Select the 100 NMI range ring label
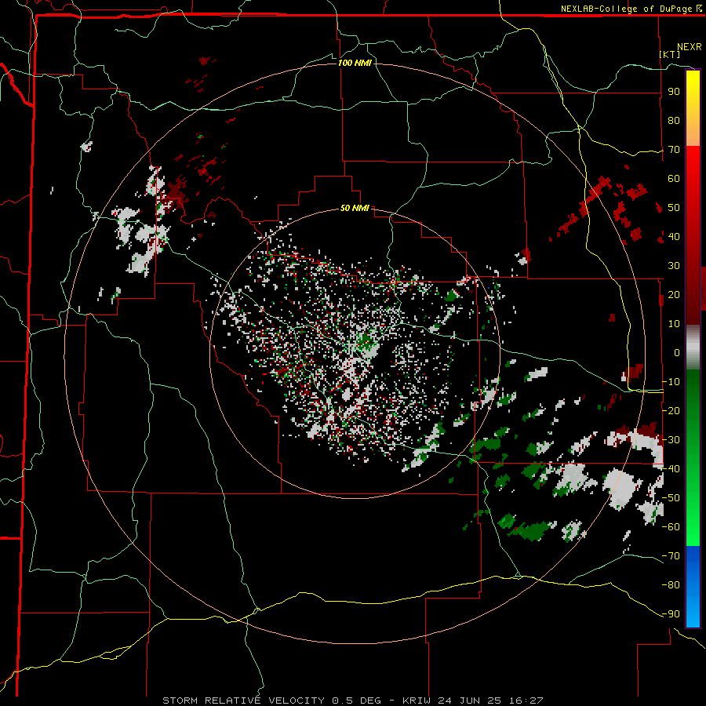The width and height of the screenshot is (706, 706). [x=355, y=63]
